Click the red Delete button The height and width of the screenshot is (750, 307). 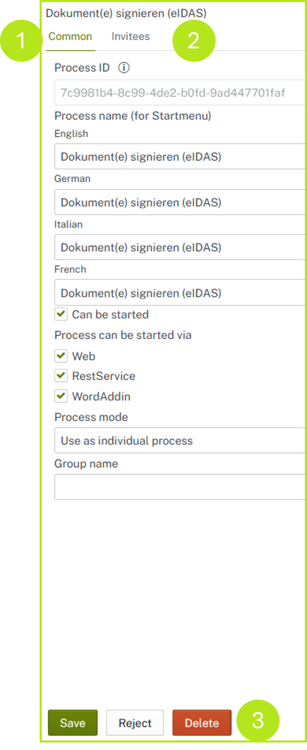[202, 723]
